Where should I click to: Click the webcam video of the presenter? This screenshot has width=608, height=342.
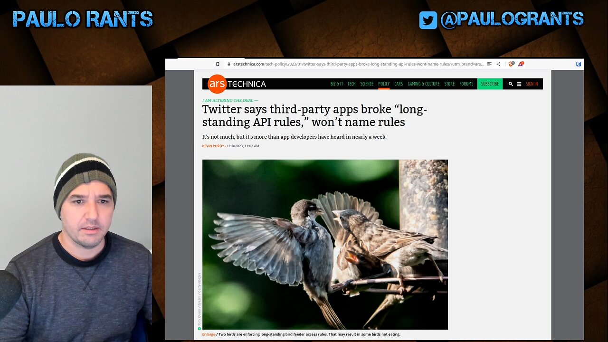pyautogui.click(x=76, y=214)
